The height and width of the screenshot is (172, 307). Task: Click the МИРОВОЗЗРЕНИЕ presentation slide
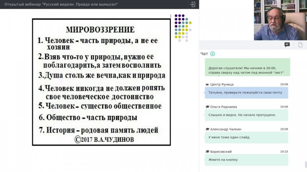pyautogui.click(x=101, y=82)
